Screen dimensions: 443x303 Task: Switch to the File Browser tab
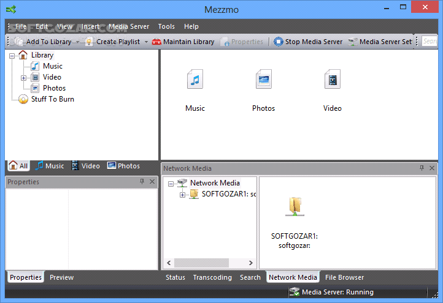pyautogui.click(x=344, y=277)
